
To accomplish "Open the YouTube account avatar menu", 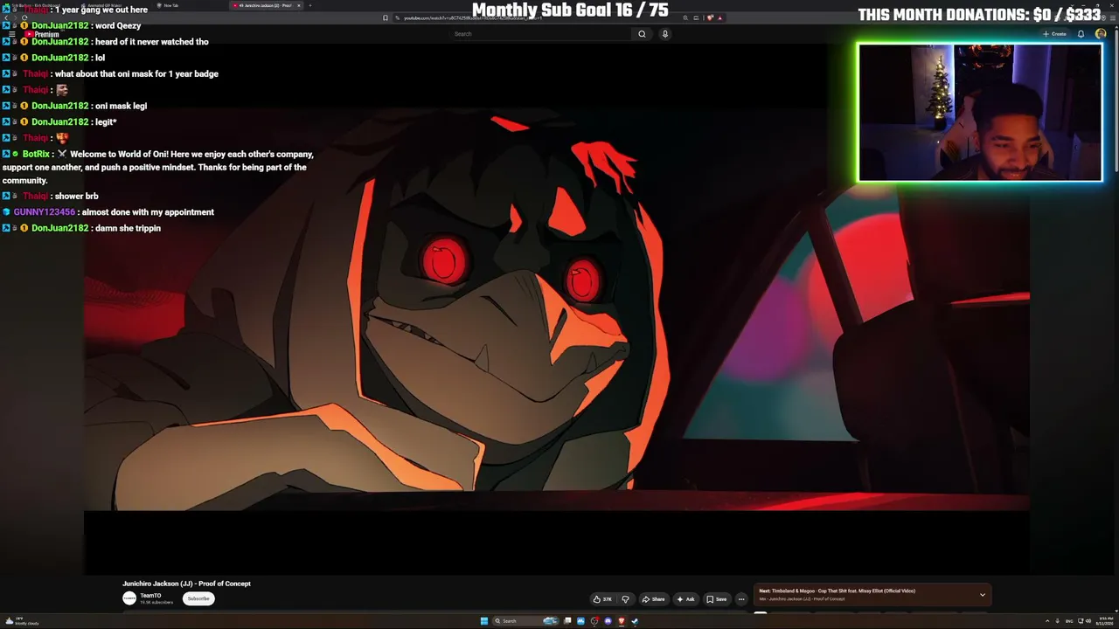I will pyautogui.click(x=1101, y=34).
